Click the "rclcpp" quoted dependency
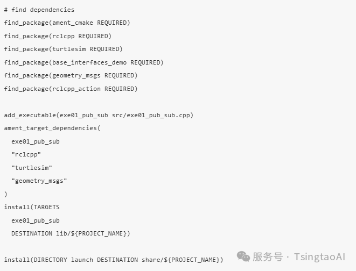 click(26, 154)
